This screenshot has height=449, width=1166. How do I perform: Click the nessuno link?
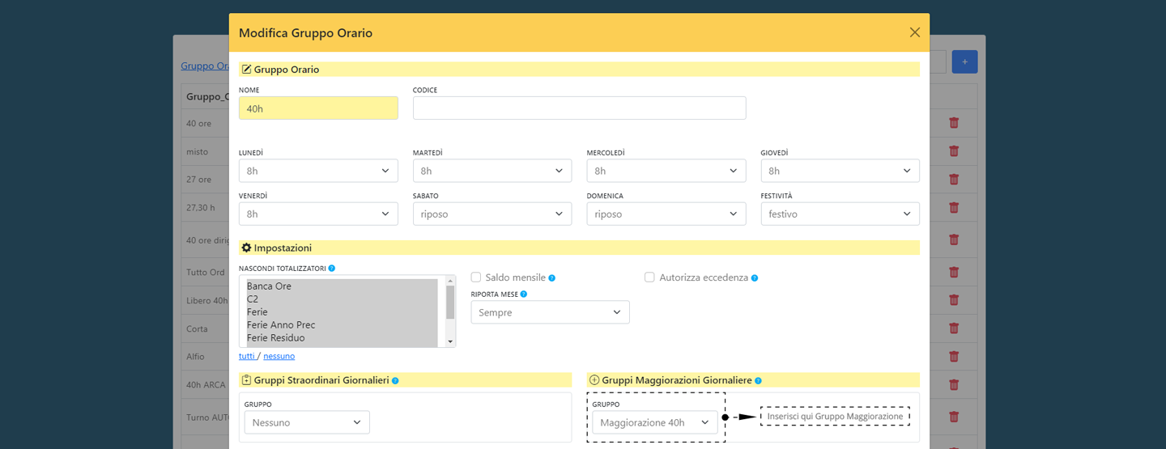pyautogui.click(x=279, y=356)
